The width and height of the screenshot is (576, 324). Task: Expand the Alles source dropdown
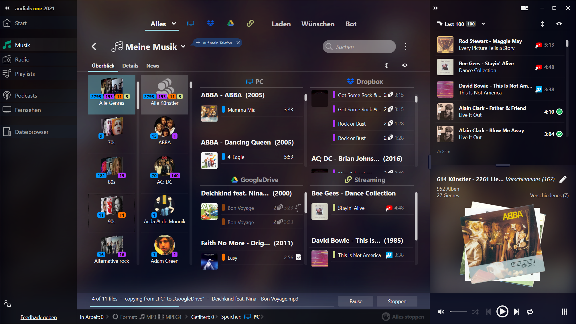pos(174,23)
